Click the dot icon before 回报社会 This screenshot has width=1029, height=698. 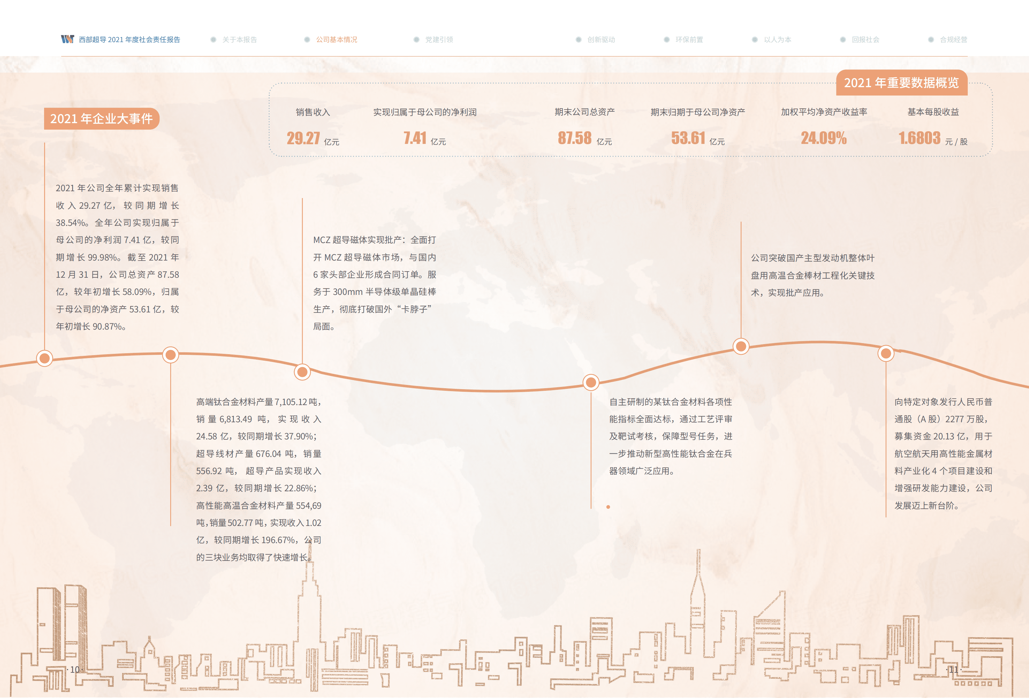(x=843, y=40)
